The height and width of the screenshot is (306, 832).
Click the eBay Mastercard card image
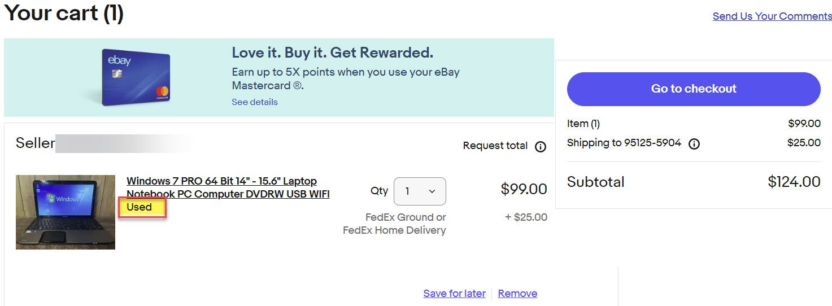[136, 77]
